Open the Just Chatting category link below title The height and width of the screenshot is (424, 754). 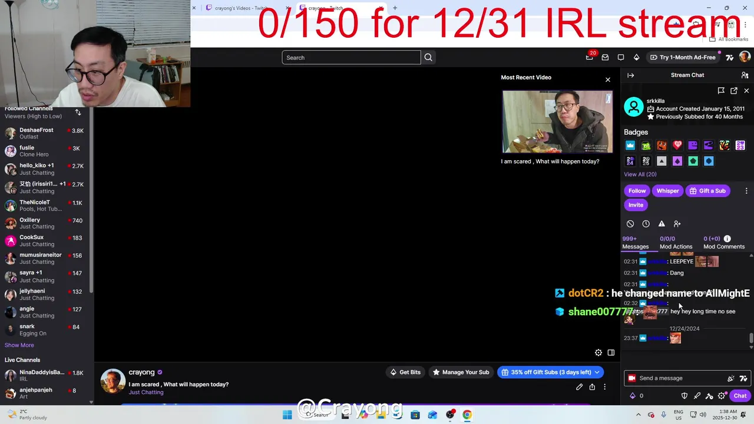click(x=146, y=392)
